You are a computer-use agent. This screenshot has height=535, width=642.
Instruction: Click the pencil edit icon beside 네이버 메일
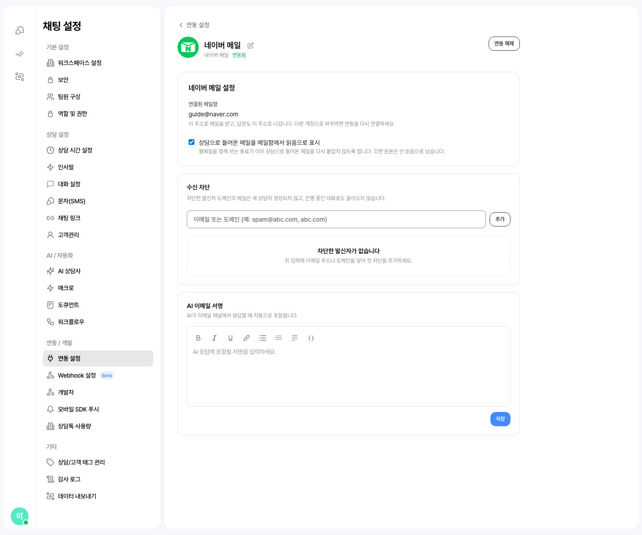pos(251,45)
